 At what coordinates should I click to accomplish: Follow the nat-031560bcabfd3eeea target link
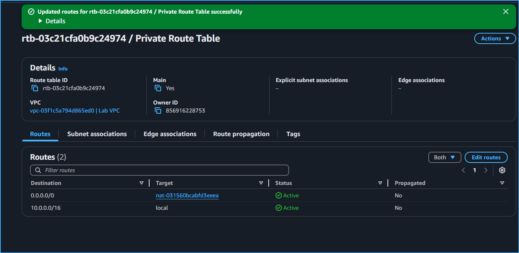click(187, 195)
